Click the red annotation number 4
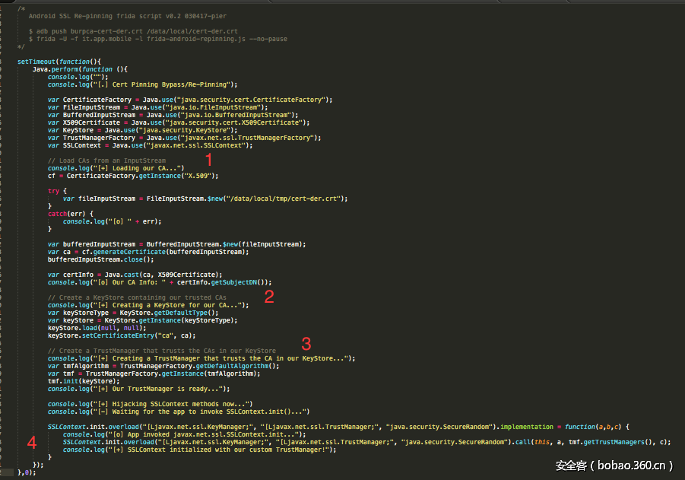Screen dimensions: 685x480 click(x=31, y=442)
